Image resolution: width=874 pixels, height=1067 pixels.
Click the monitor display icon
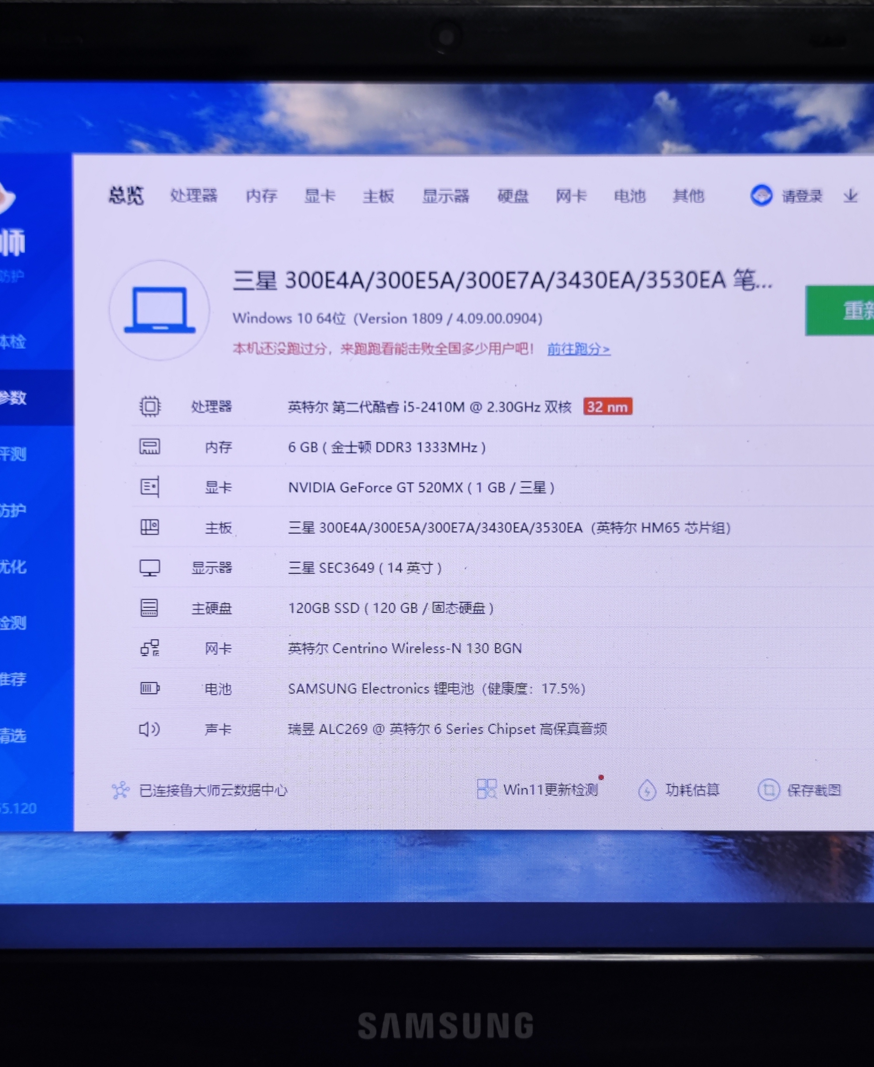149,568
